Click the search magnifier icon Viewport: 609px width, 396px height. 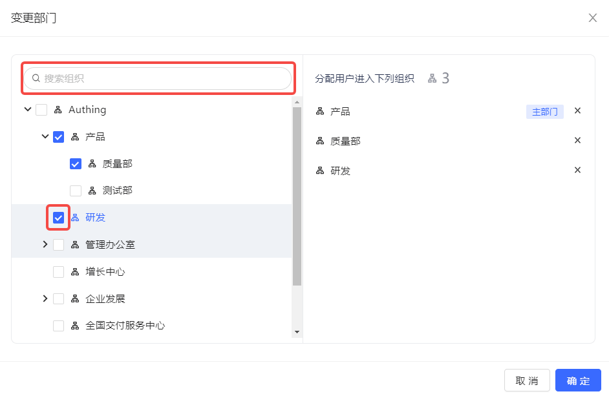(36, 78)
